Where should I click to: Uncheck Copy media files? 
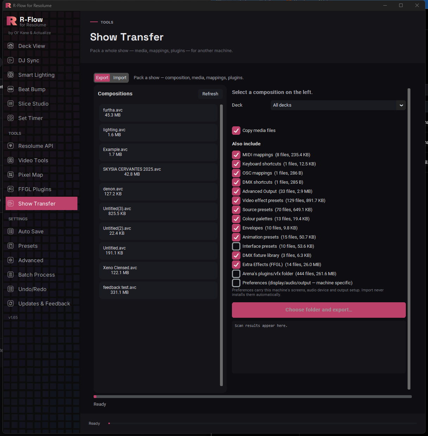[x=236, y=131]
